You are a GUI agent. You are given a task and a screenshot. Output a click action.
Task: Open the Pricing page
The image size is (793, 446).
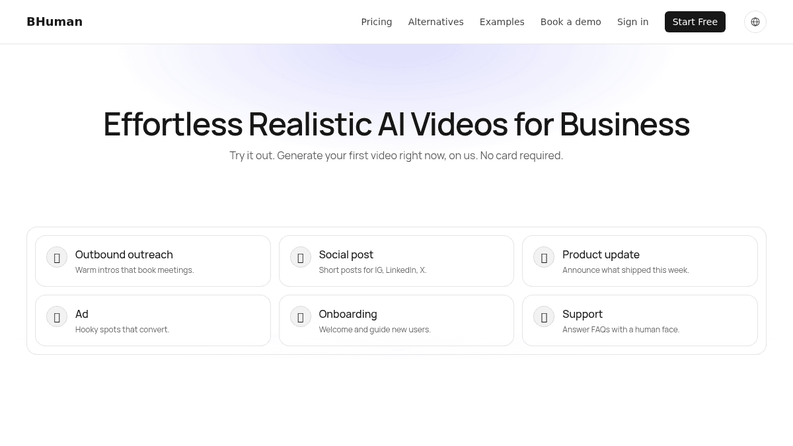[377, 22]
